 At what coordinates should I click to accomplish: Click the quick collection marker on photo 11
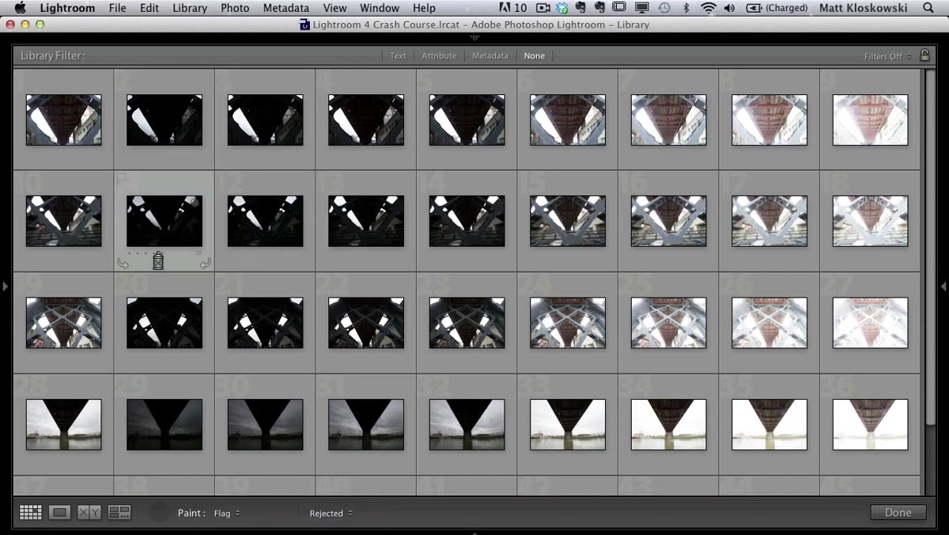tap(195, 203)
